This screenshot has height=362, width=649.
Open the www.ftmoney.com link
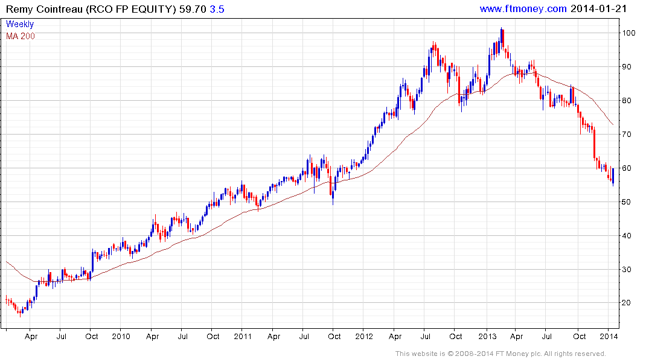pyautogui.click(x=523, y=8)
